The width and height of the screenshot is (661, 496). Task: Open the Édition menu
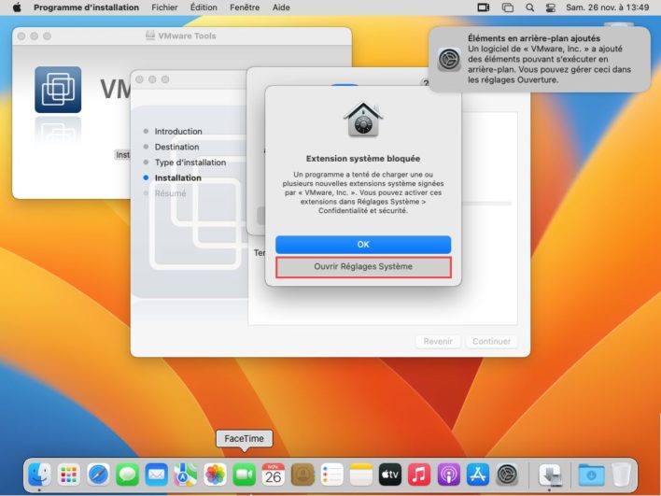204,7
